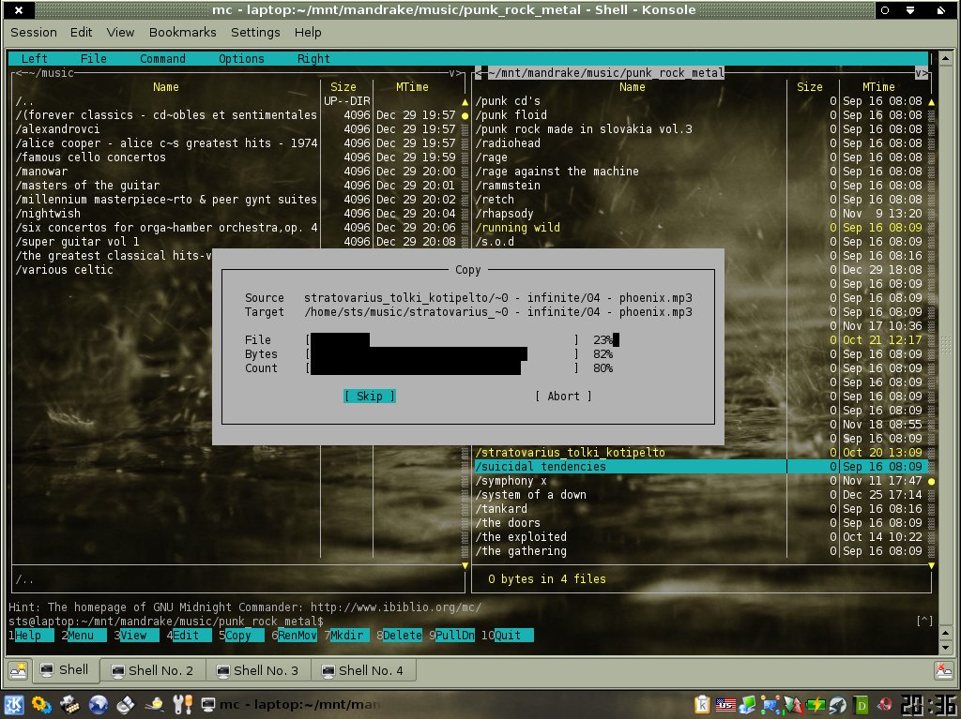
Task: Click the Count progress bar at 80%
Action: tap(442, 368)
